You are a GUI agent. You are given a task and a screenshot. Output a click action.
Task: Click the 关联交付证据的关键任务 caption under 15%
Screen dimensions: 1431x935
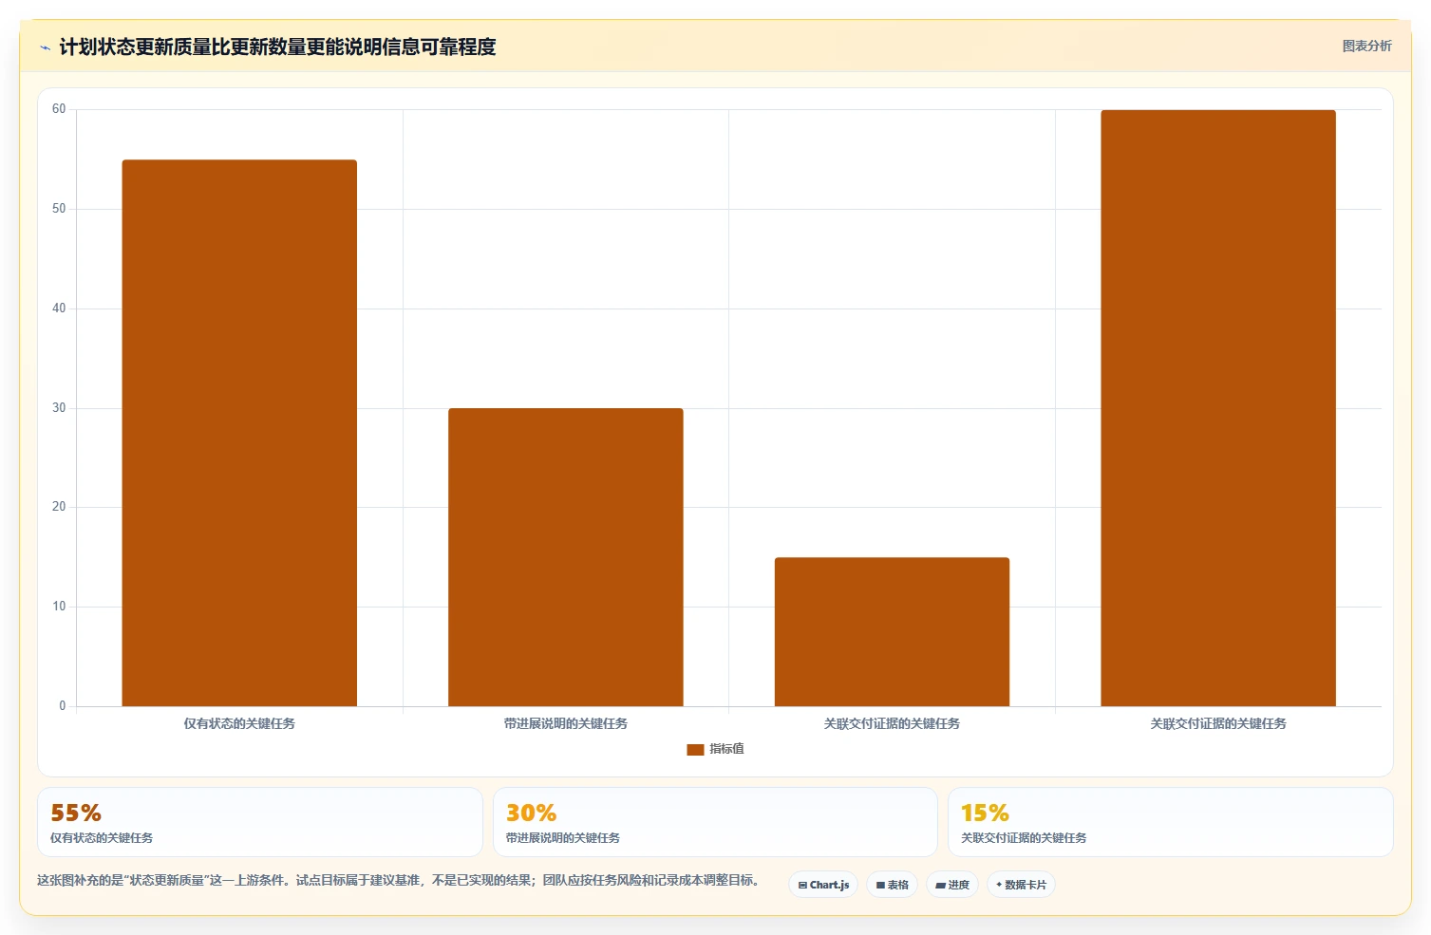click(1024, 838)
